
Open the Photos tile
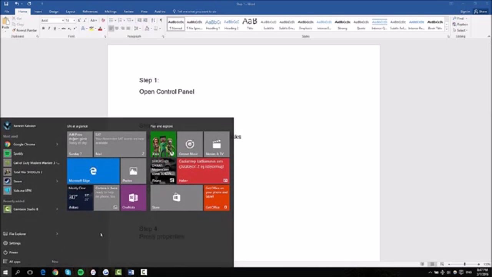coord(133,171)
